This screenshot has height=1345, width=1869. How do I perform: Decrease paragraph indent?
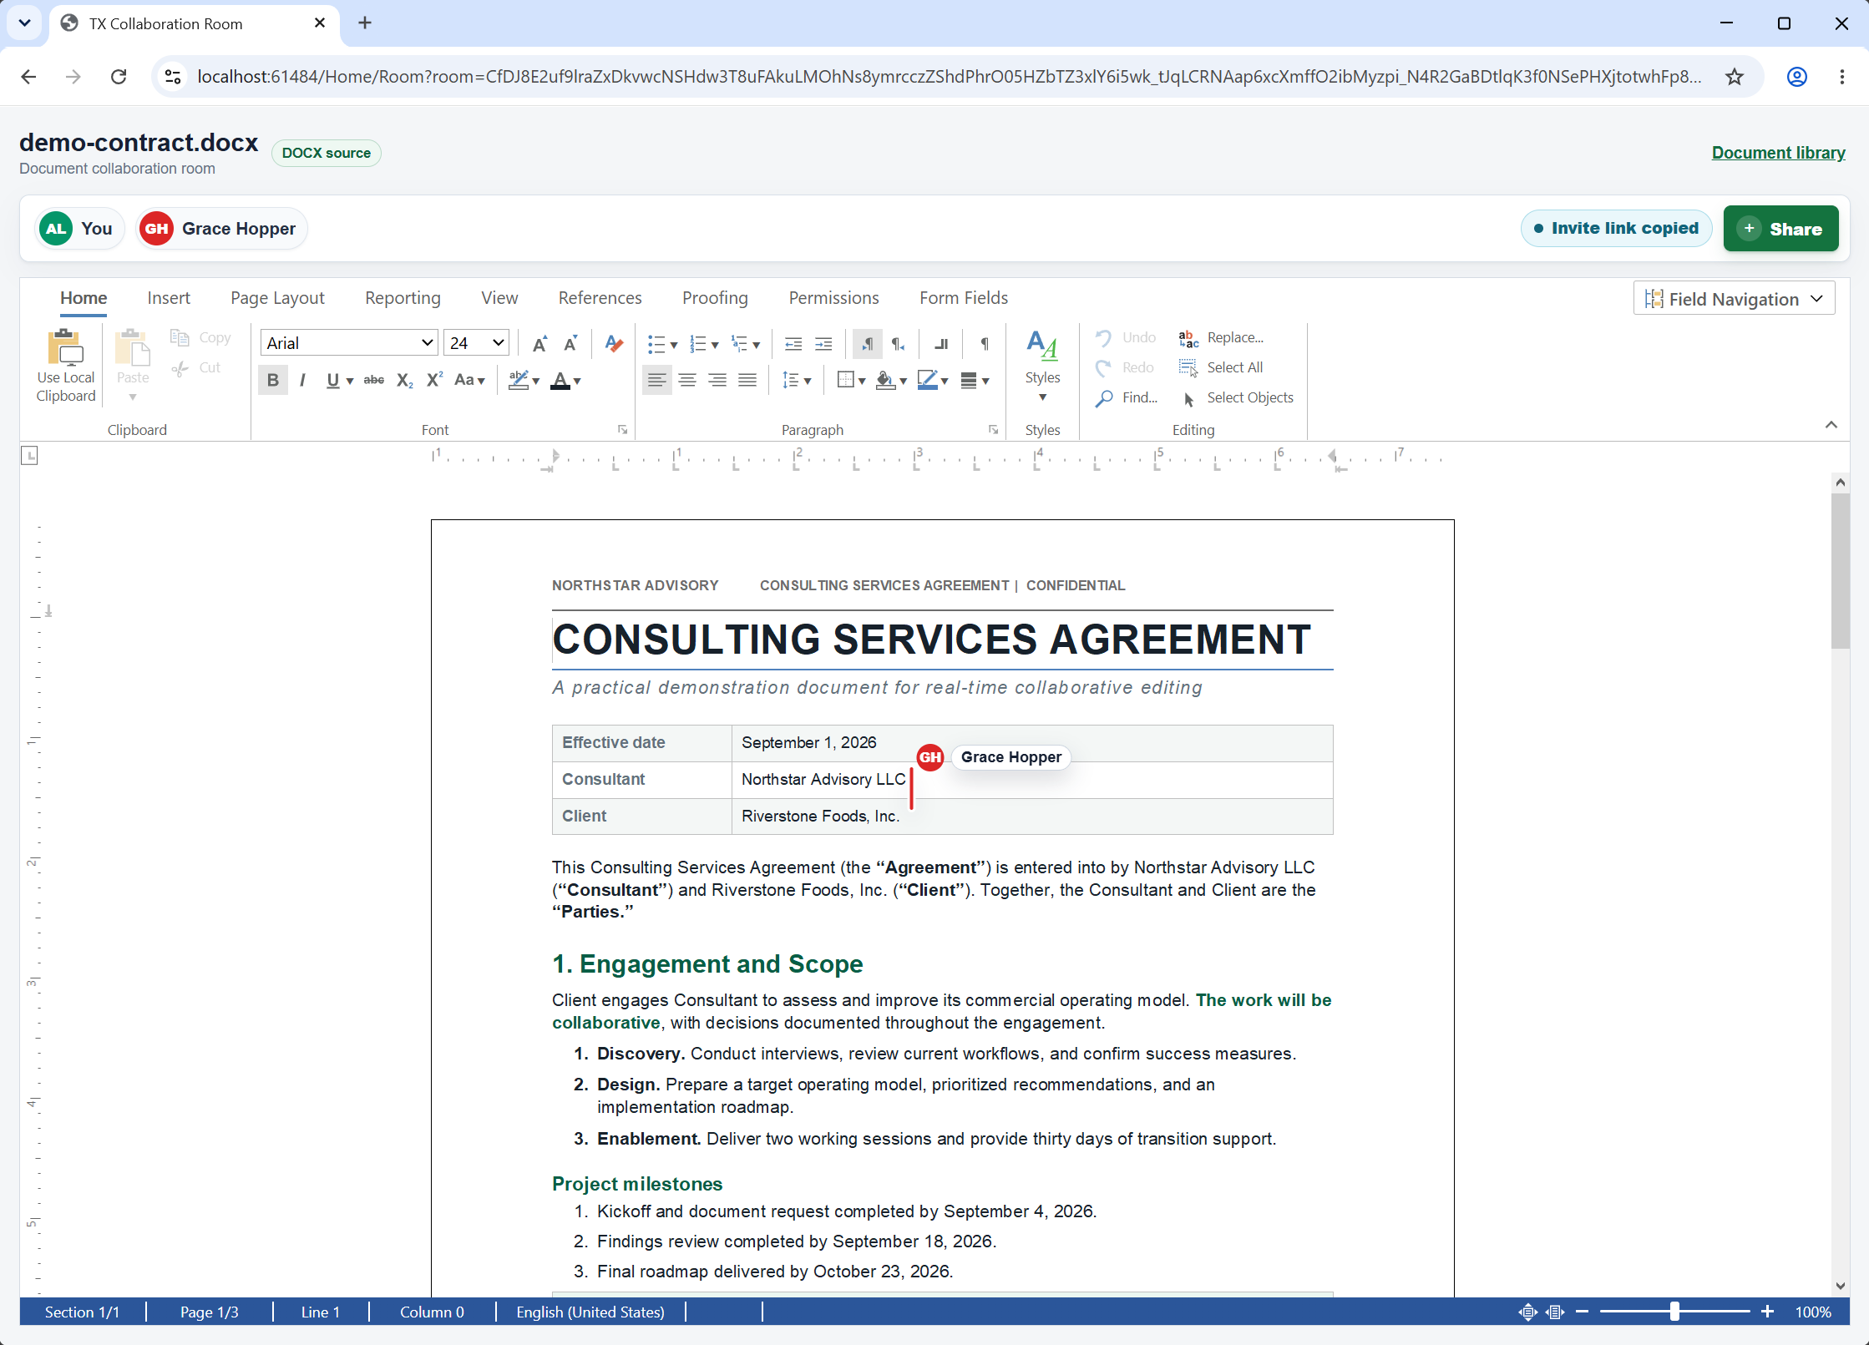[x=793, y=344]
